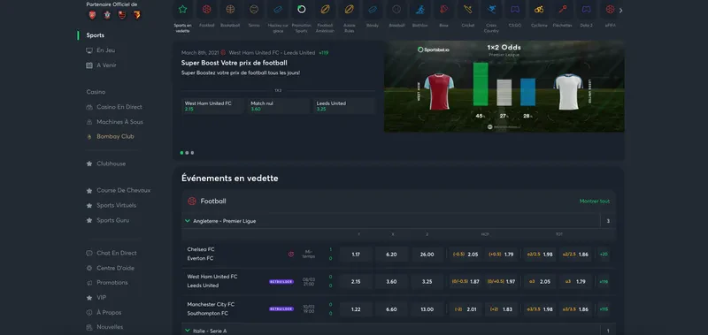Go to second banner slide dot

tap(187, 153)
